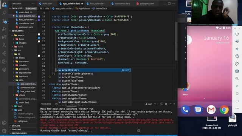Open the Search view in activity bar
The width and height of the screenshot is (242, 136).
coord(4,12)
